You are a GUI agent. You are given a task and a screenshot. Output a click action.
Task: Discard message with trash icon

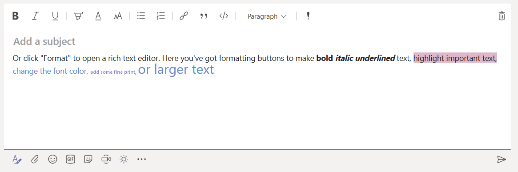(502, 16)
